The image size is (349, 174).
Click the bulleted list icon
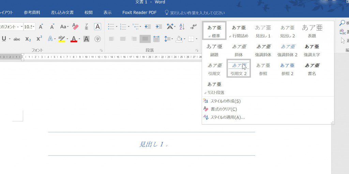coord(111,27)
